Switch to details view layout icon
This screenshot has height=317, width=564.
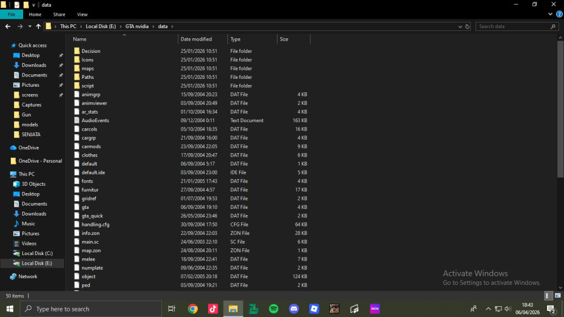[547, 296]
